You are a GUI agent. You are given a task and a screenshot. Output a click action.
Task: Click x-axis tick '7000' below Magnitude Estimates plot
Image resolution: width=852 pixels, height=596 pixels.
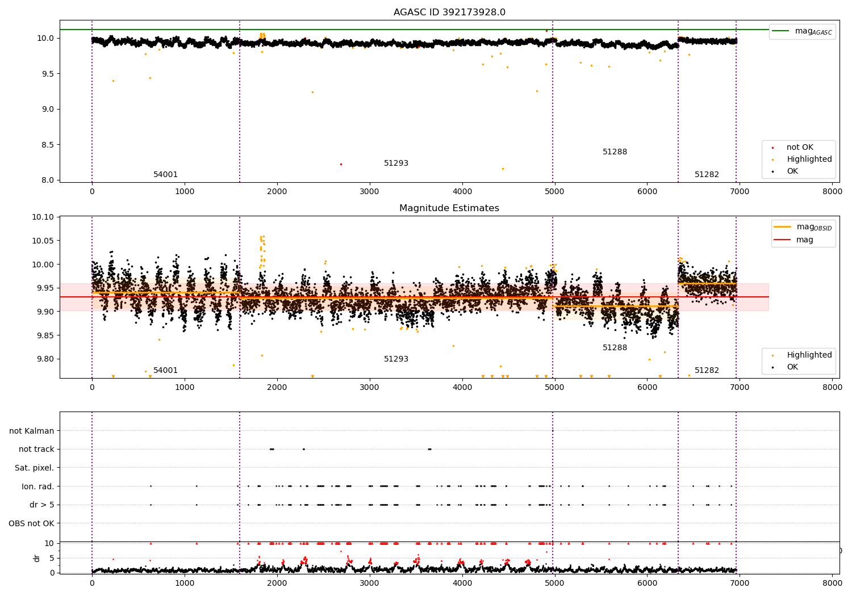click(x=740, y=388)
